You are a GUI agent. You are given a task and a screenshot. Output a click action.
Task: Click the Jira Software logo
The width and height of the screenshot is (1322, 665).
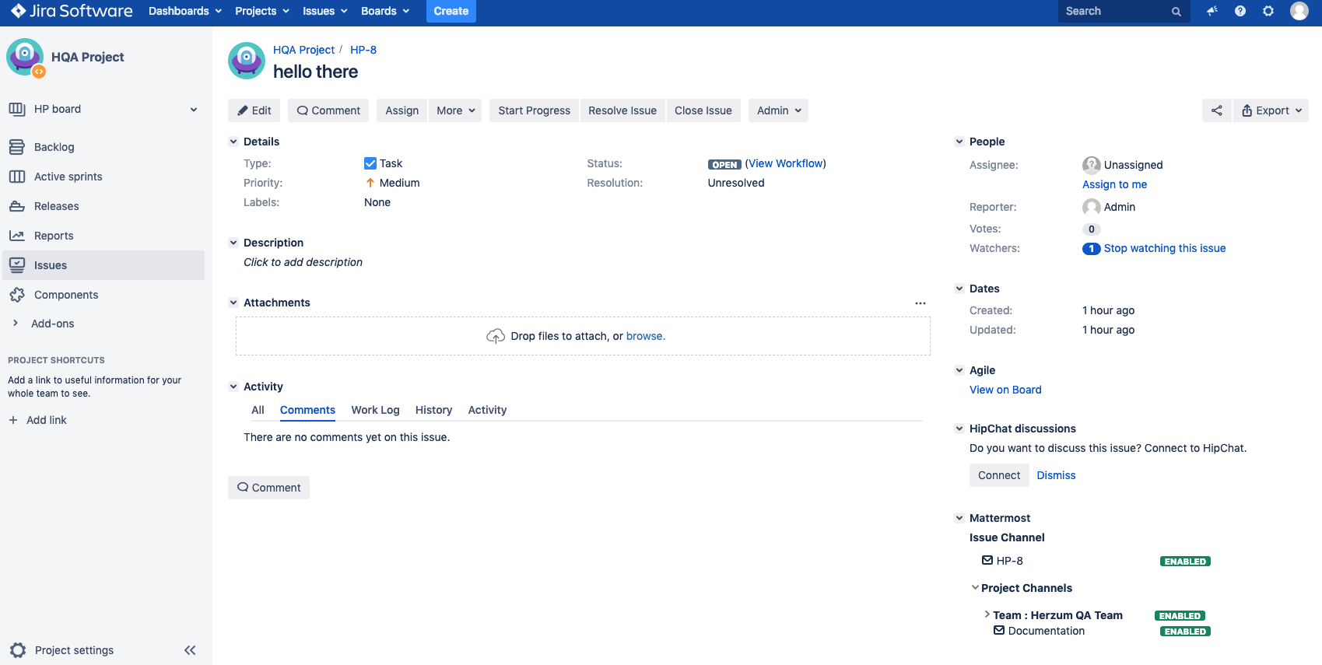pos(72,11)
